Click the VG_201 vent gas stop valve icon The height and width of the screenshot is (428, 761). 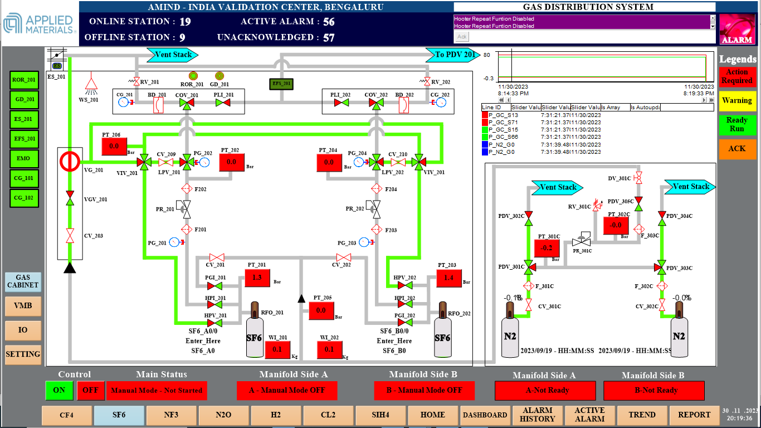point(70,161)
